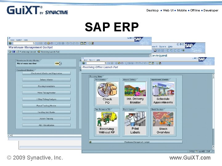Screen dimensions: 222x166
Task: Open Schedule Appointments tile
Action: coord(163,93)
